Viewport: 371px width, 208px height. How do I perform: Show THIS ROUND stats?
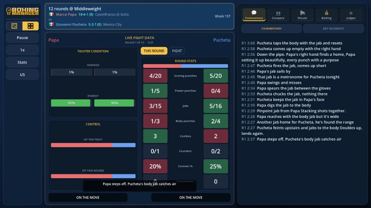[x=154, y=51]
